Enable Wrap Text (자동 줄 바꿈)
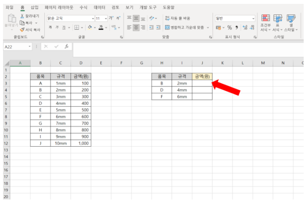The width and height of the screenshot is (308, 203). [177, 18]
